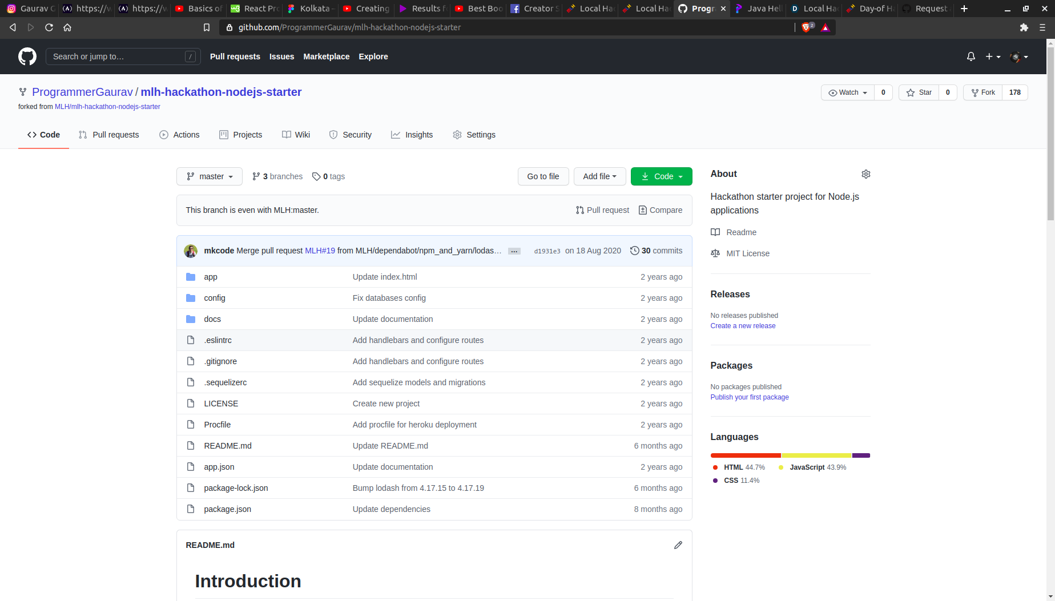Click the LICENSE file icon
1055x601 pixels.
[x=191, y=404]
